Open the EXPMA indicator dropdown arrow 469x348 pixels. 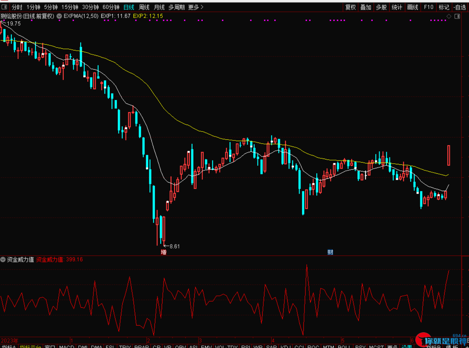coord(59,16)
